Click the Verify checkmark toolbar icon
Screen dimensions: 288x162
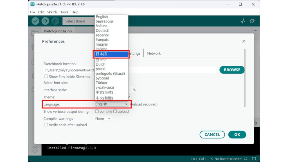click(x=35, y=21)
